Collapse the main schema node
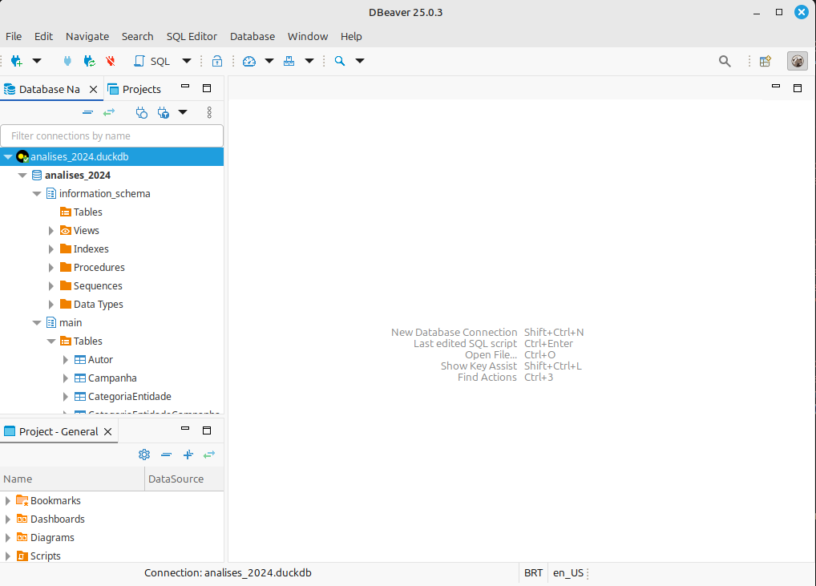The image size is (816, 586). click(37, 323)
